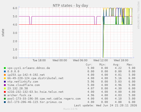Click the 0.0 value on the y-axis

tap(15, 58)
